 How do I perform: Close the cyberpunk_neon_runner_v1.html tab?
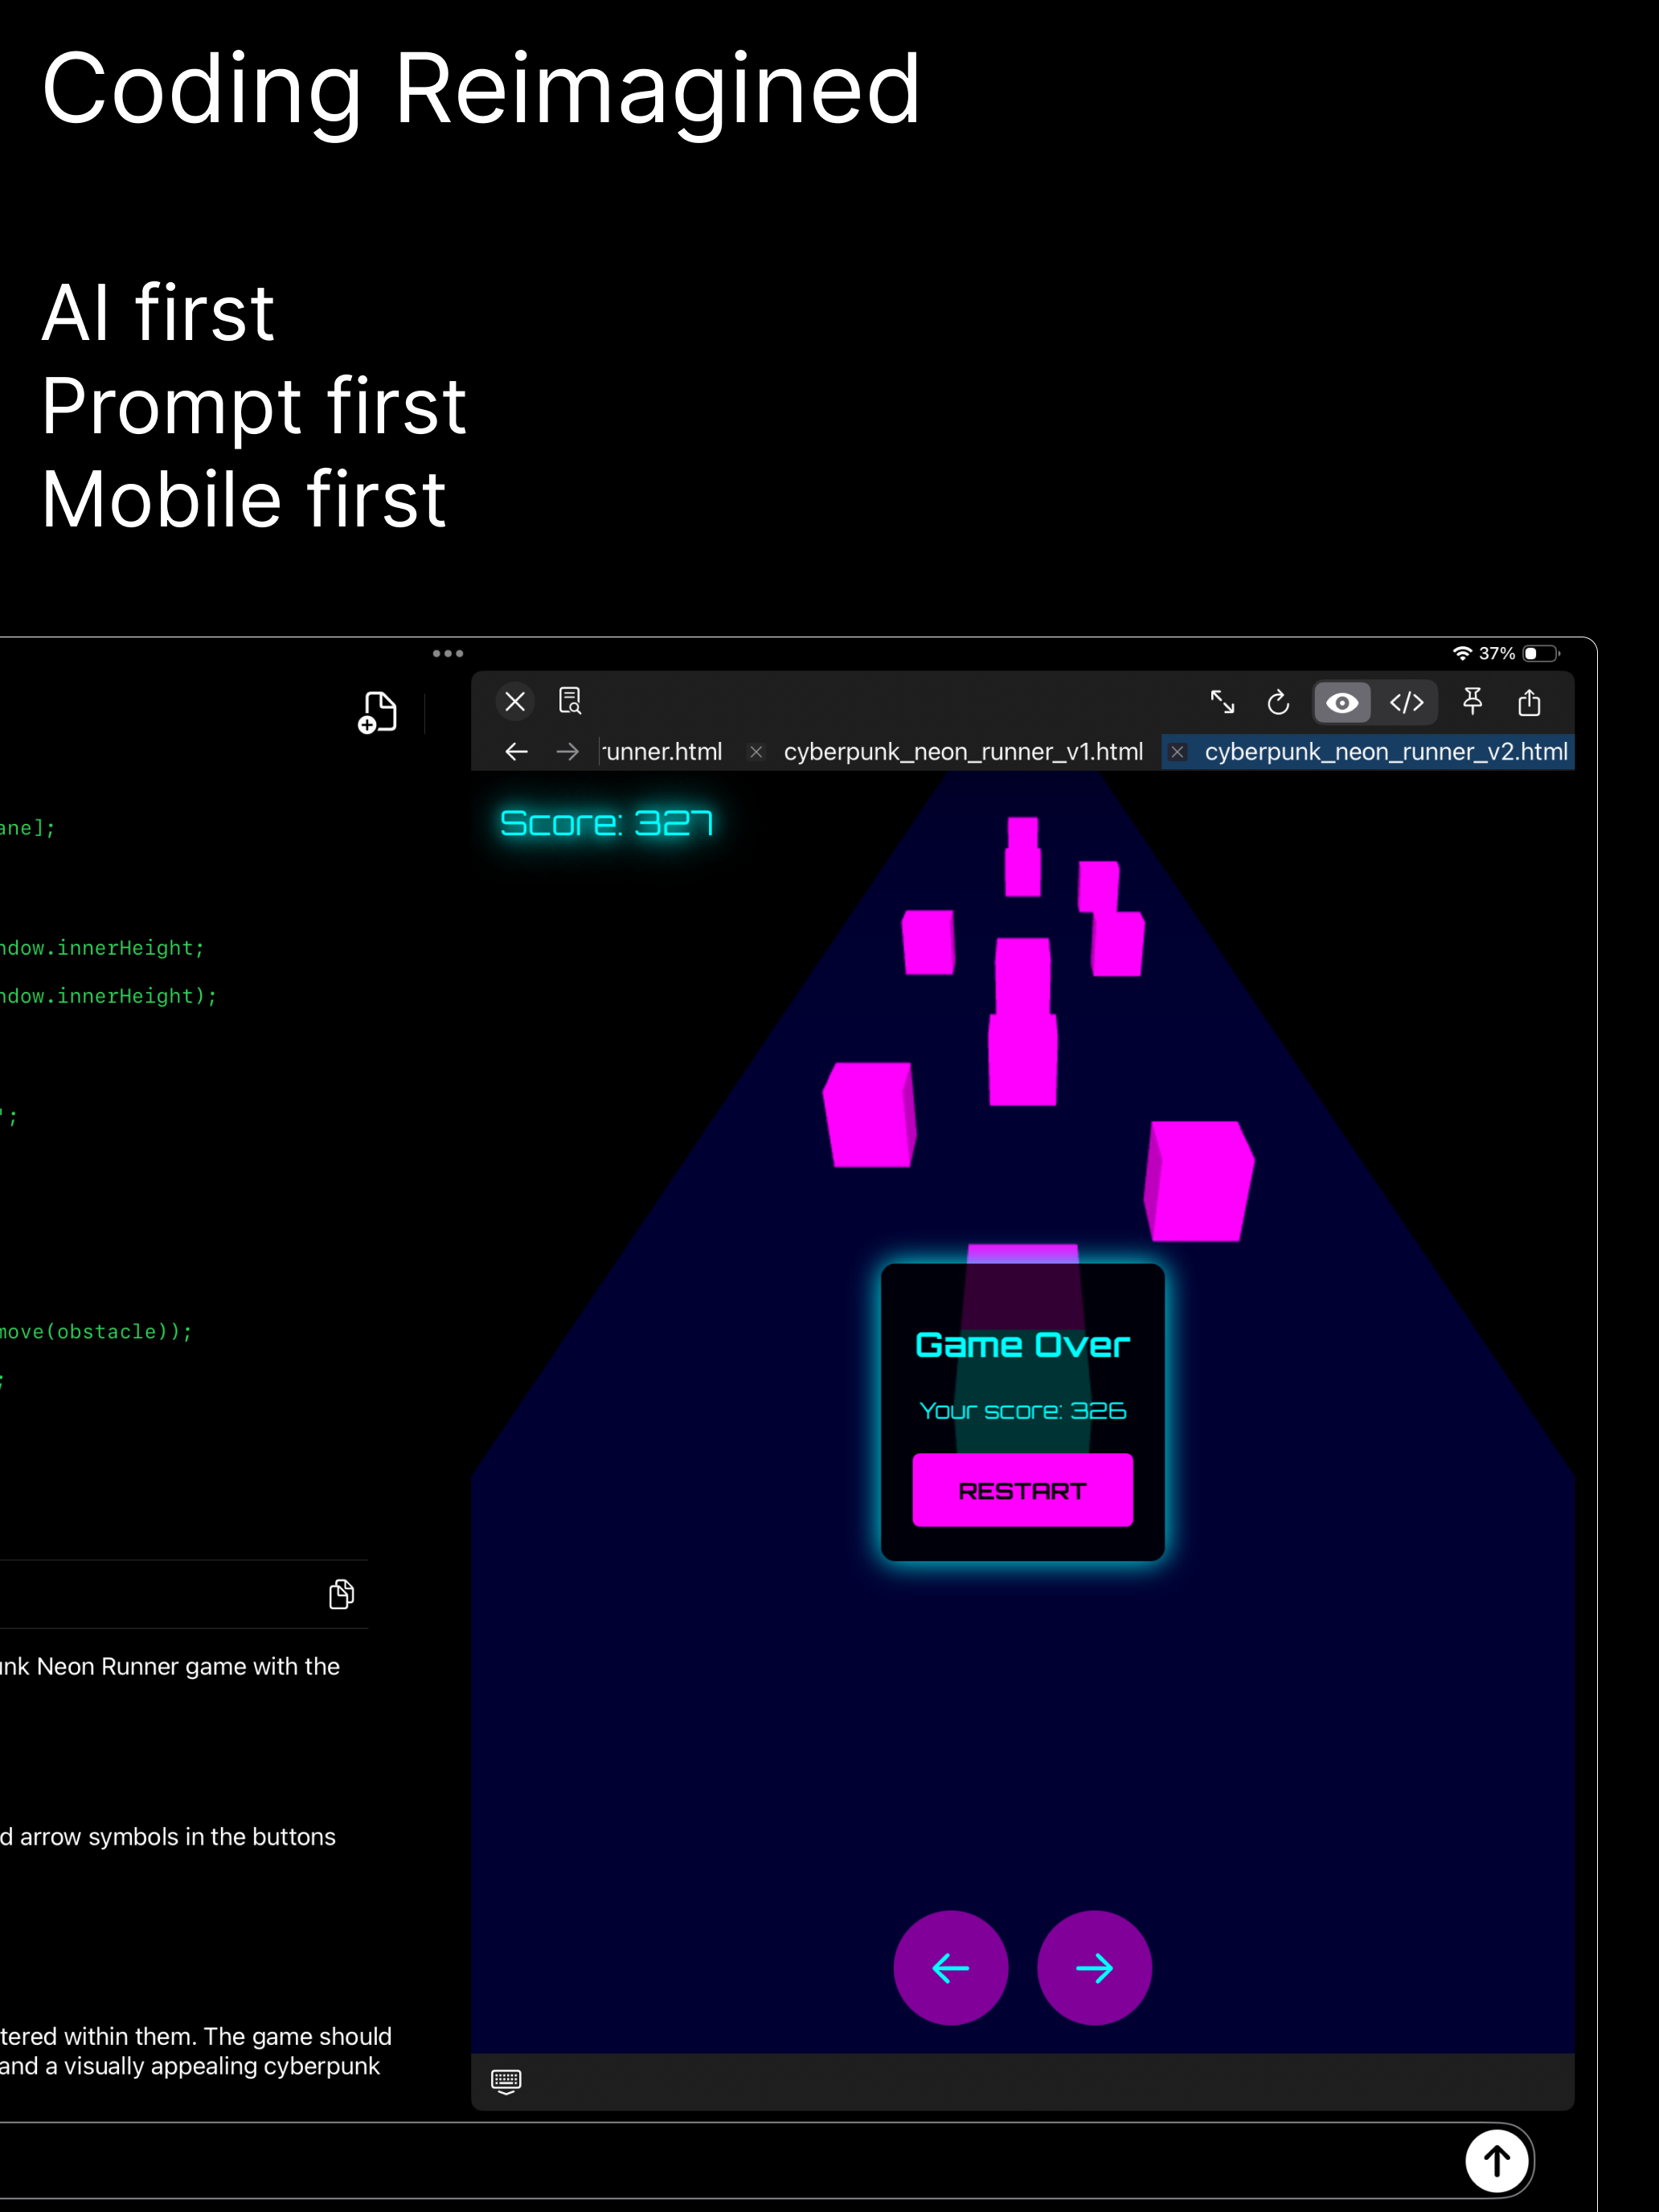coord(756,752)
